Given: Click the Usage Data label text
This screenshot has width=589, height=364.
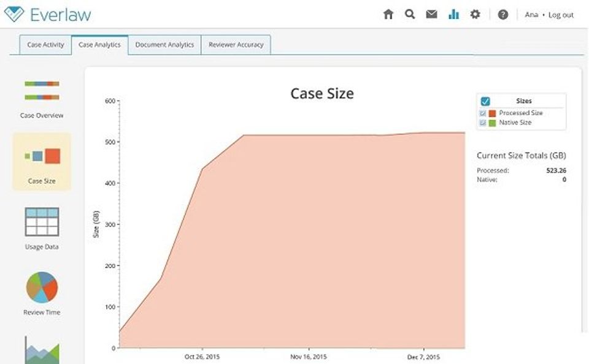Looking at the screenshot, I should point(42,247).
